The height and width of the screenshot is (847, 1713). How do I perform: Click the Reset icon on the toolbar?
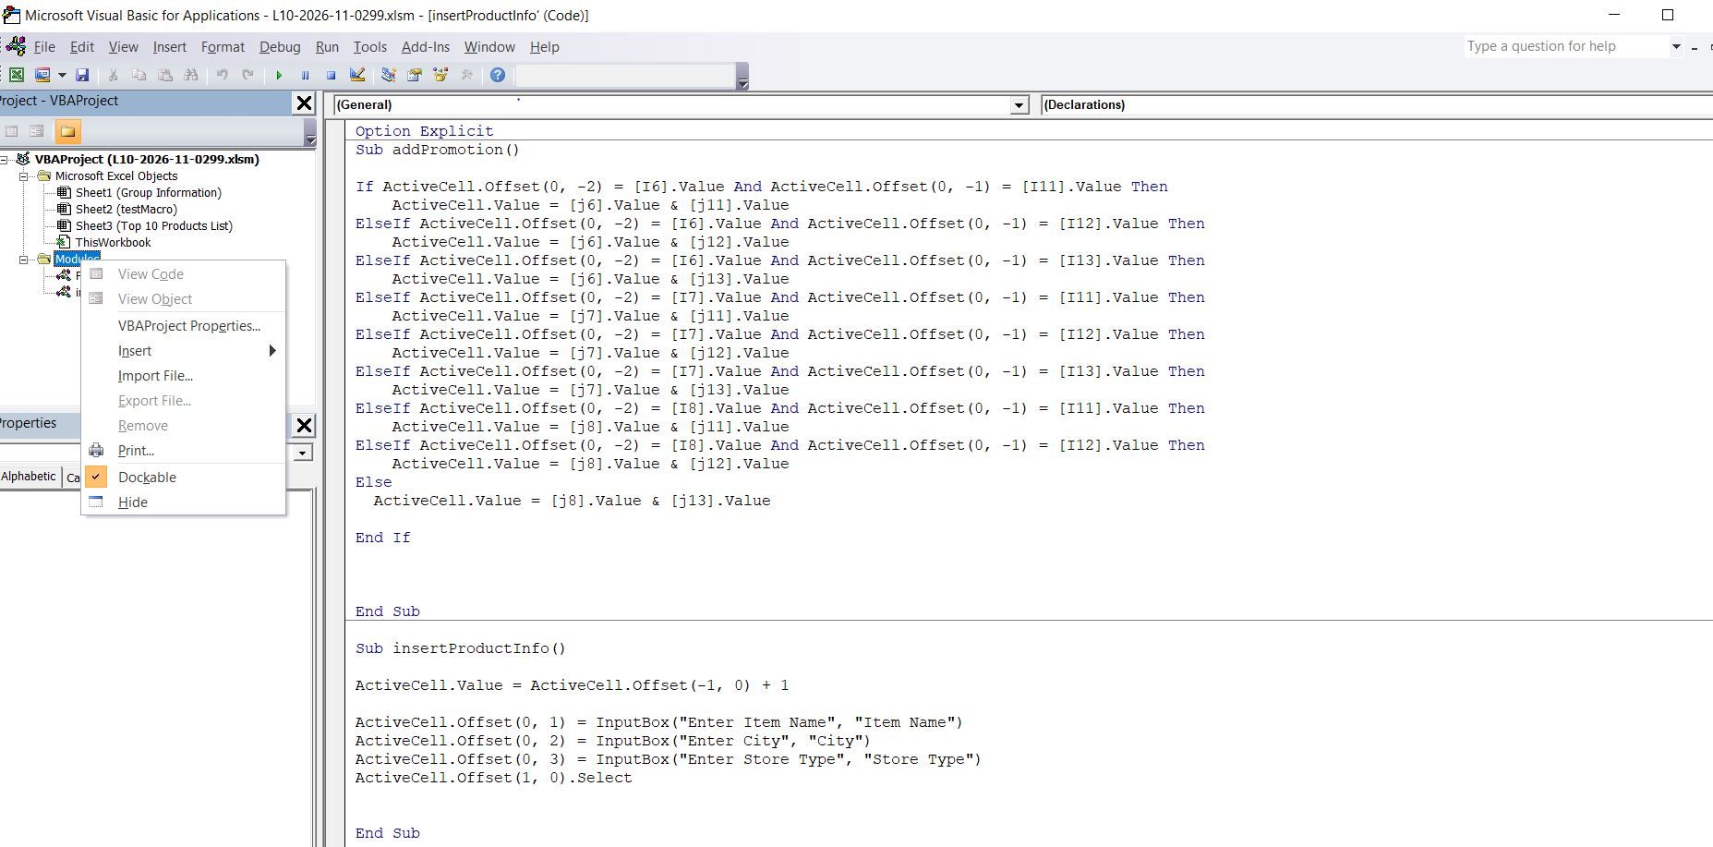332,76
